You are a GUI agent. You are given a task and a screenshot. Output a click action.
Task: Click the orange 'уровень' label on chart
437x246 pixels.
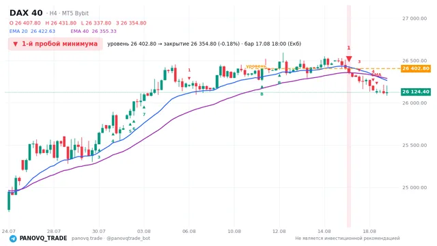click(256, 66)
